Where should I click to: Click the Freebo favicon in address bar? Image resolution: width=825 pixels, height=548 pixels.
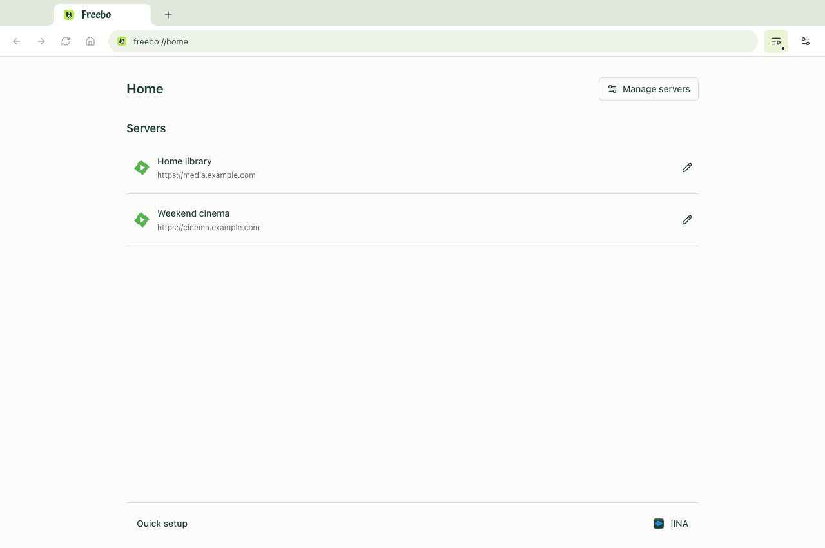122,41
